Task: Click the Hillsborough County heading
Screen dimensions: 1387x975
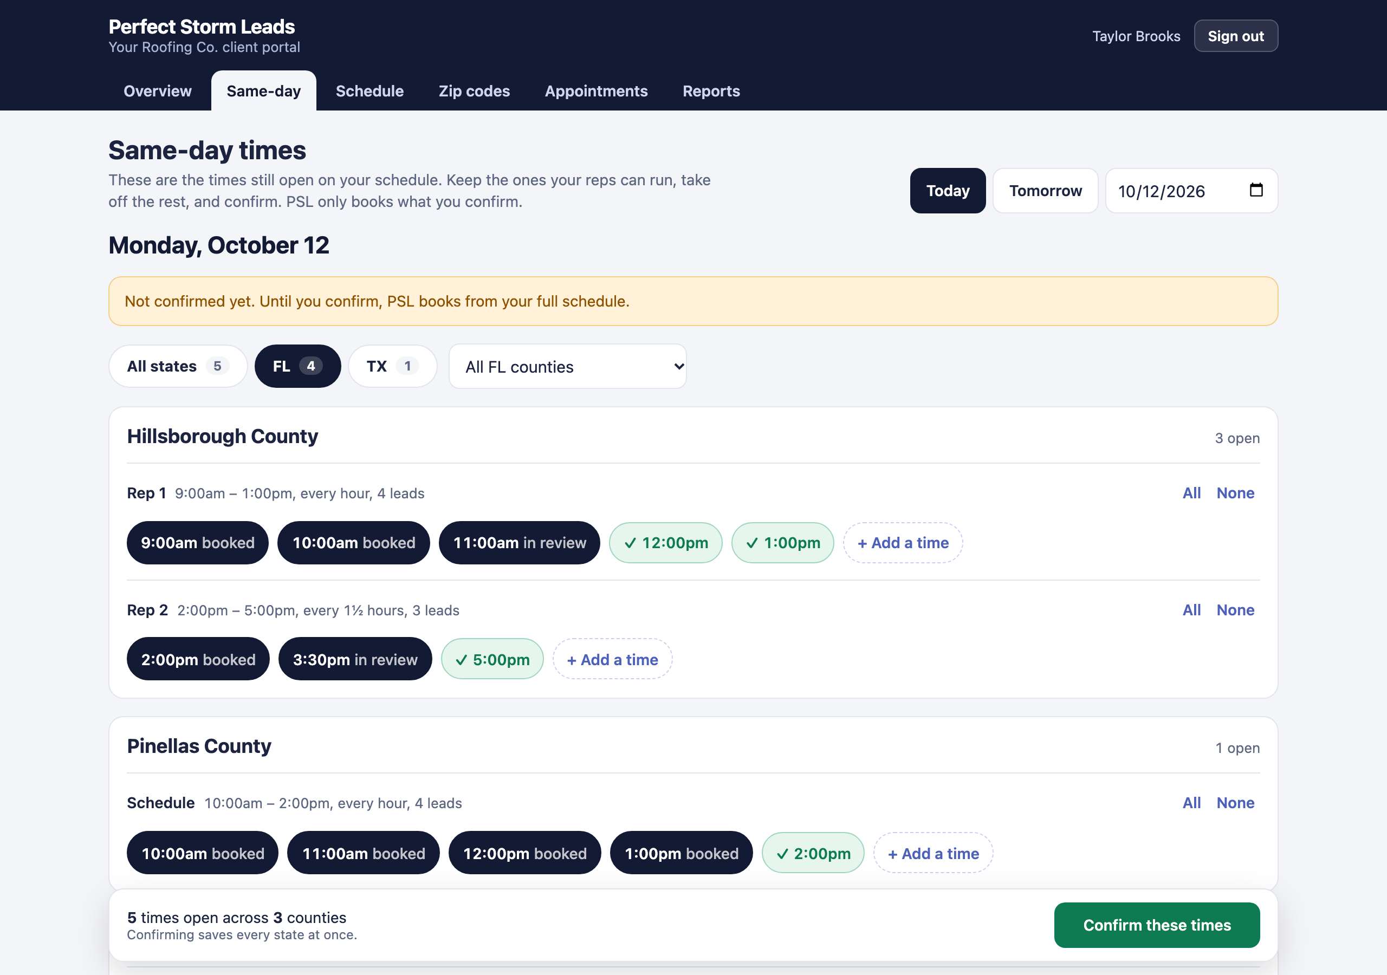Action: click(222, 436)
